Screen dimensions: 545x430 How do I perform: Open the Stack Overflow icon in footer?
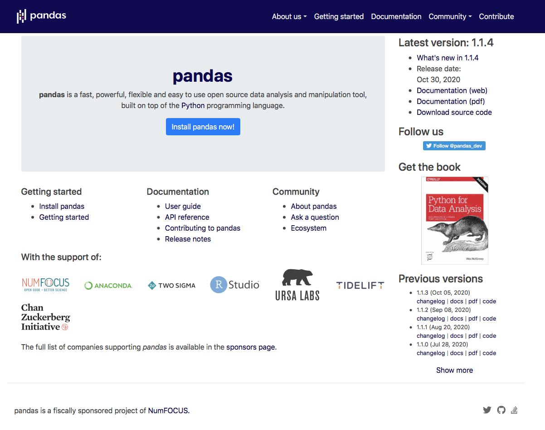pyautogui.click(x=514, y=410)
